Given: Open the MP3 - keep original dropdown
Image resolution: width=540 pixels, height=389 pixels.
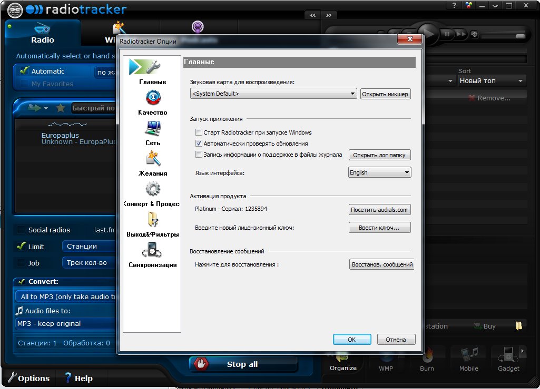Looking at the screenshot, I should point(66,323).
